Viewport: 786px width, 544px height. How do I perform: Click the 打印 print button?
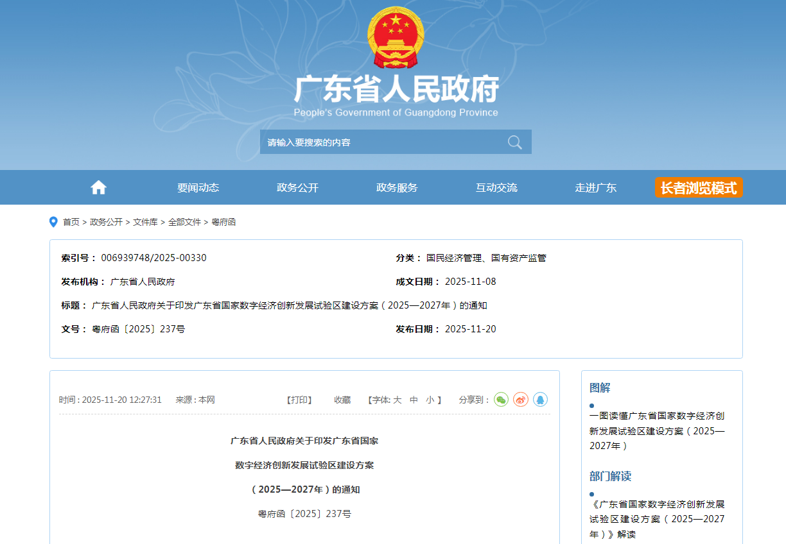tap(299, 400)
